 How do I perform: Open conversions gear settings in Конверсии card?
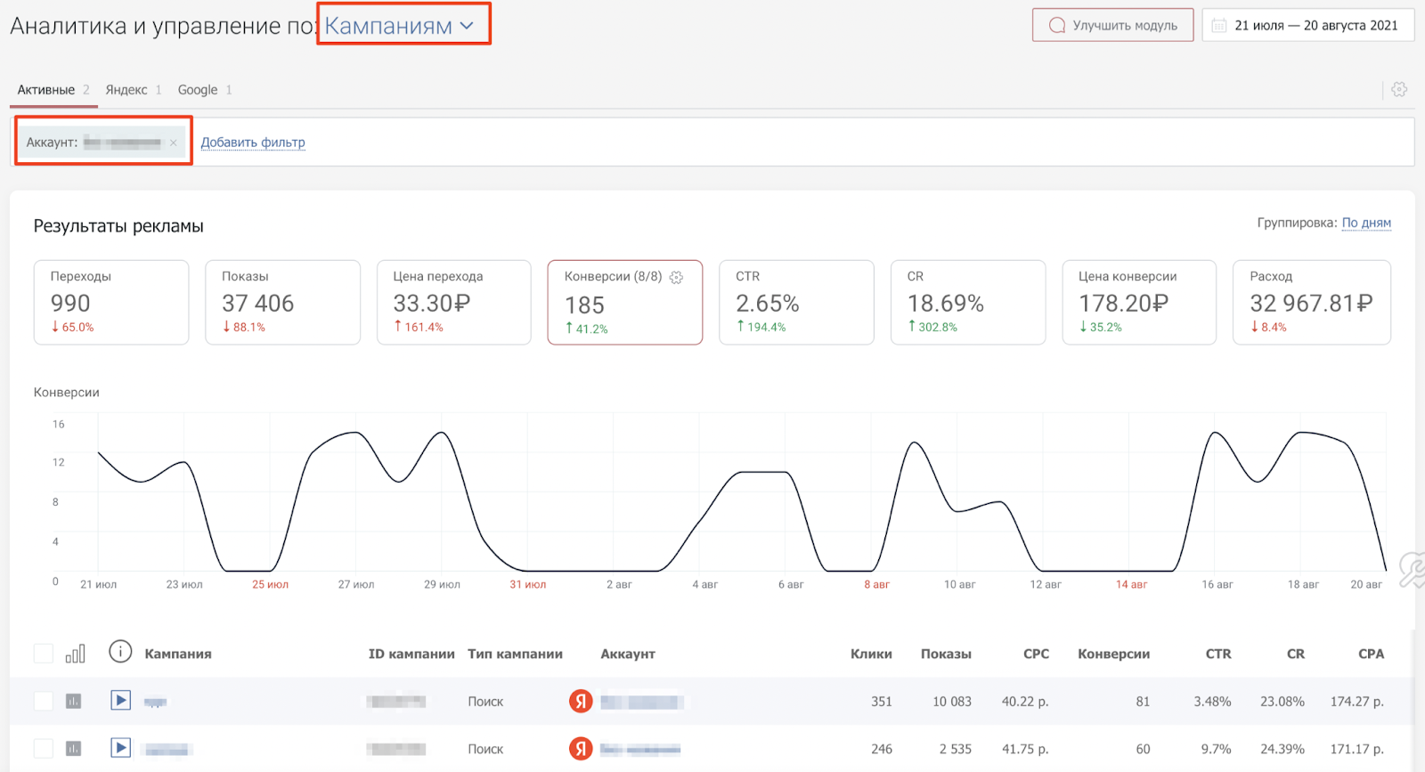(676, 278)
